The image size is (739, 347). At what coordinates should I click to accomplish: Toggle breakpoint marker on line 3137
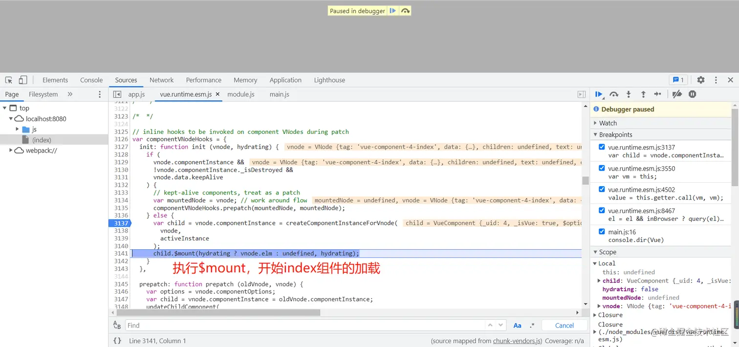[120, 223]
